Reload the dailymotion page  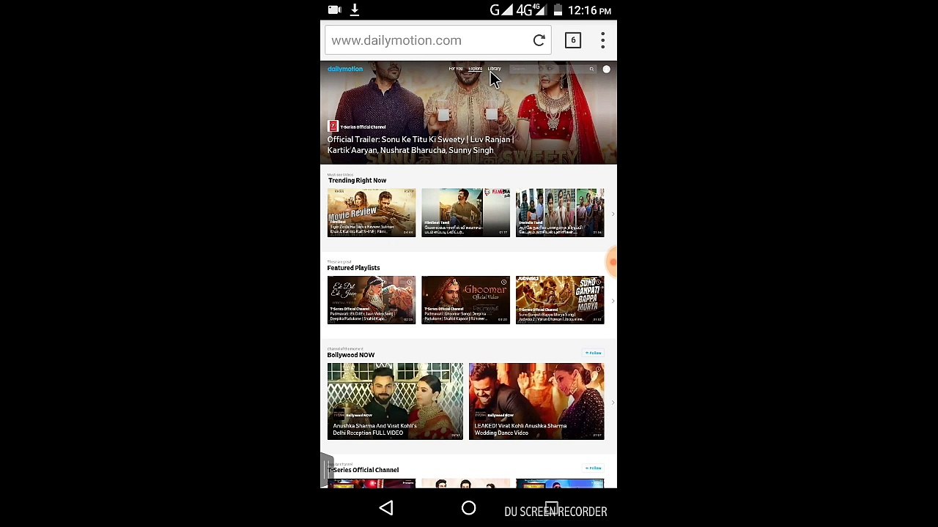point(539,40)
